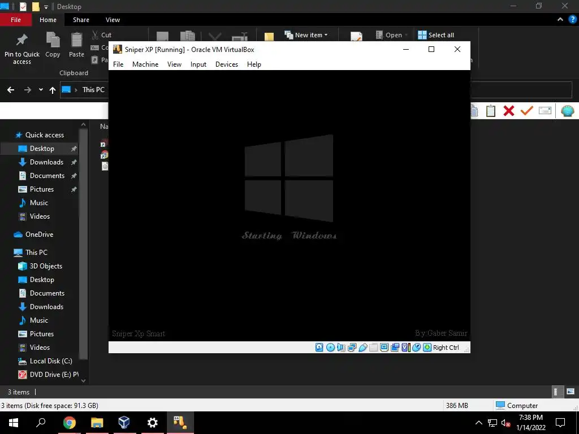Click the Paste button in Explorer ribbon

click(x=76, y=45)
